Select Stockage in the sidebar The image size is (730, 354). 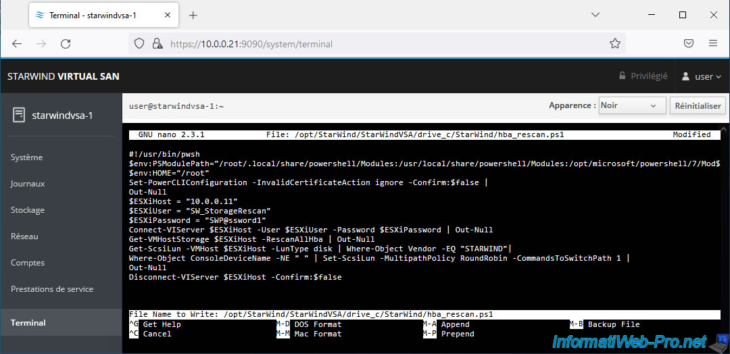coord(28,210)
